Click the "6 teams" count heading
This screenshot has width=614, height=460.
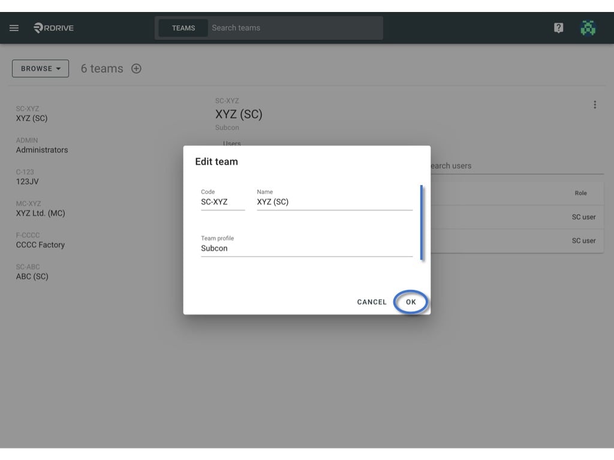102,68
